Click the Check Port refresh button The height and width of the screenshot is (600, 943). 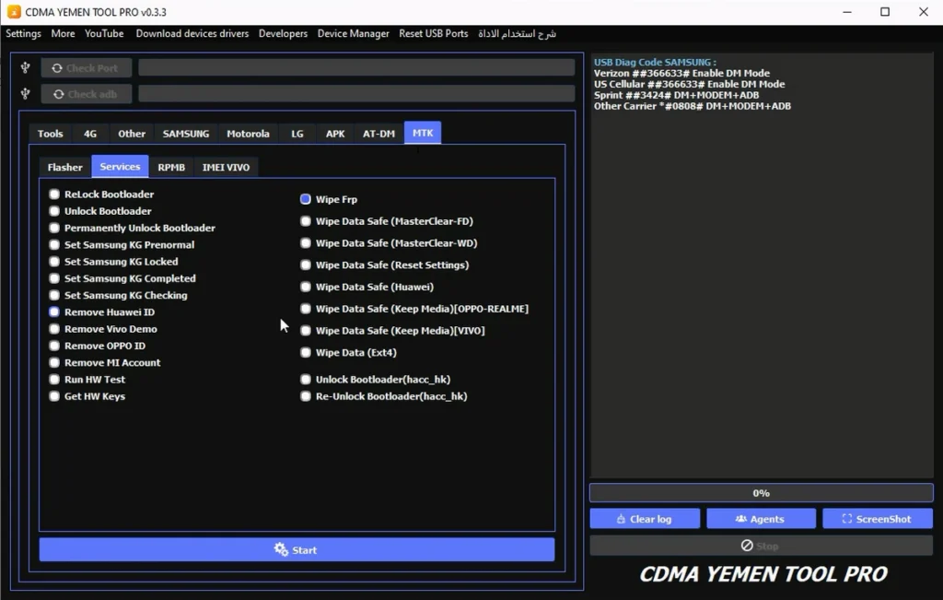(86, 68)
